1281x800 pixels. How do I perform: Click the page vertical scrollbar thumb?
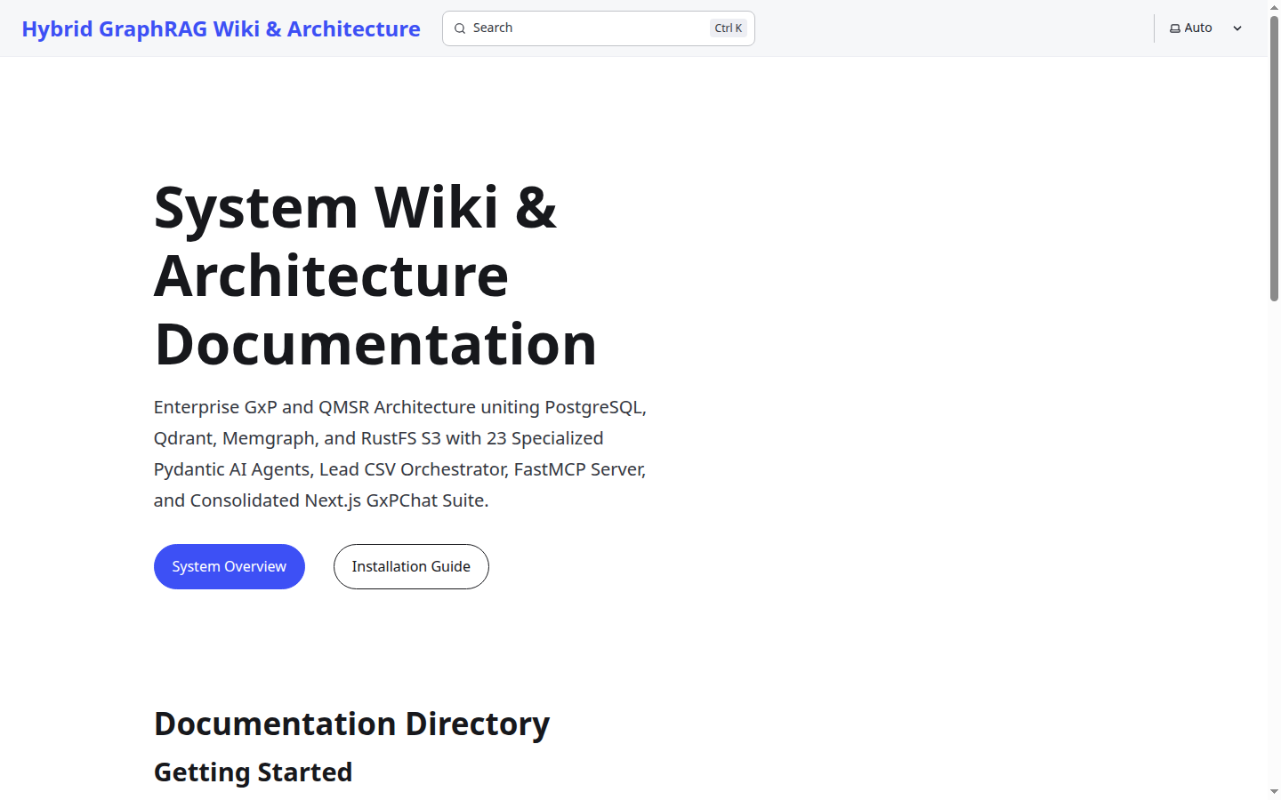(x=1274, y=158)
